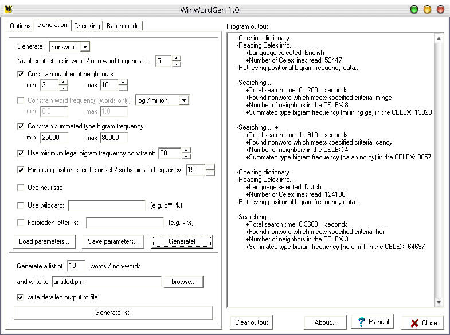Increase minimum legal bigram frequency value

click(186, 150)
